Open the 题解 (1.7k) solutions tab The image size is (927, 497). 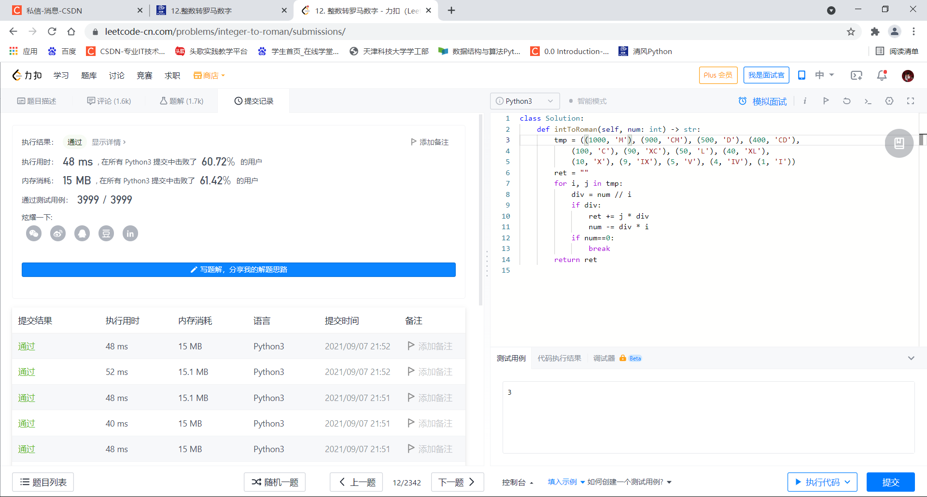[182, 101]
